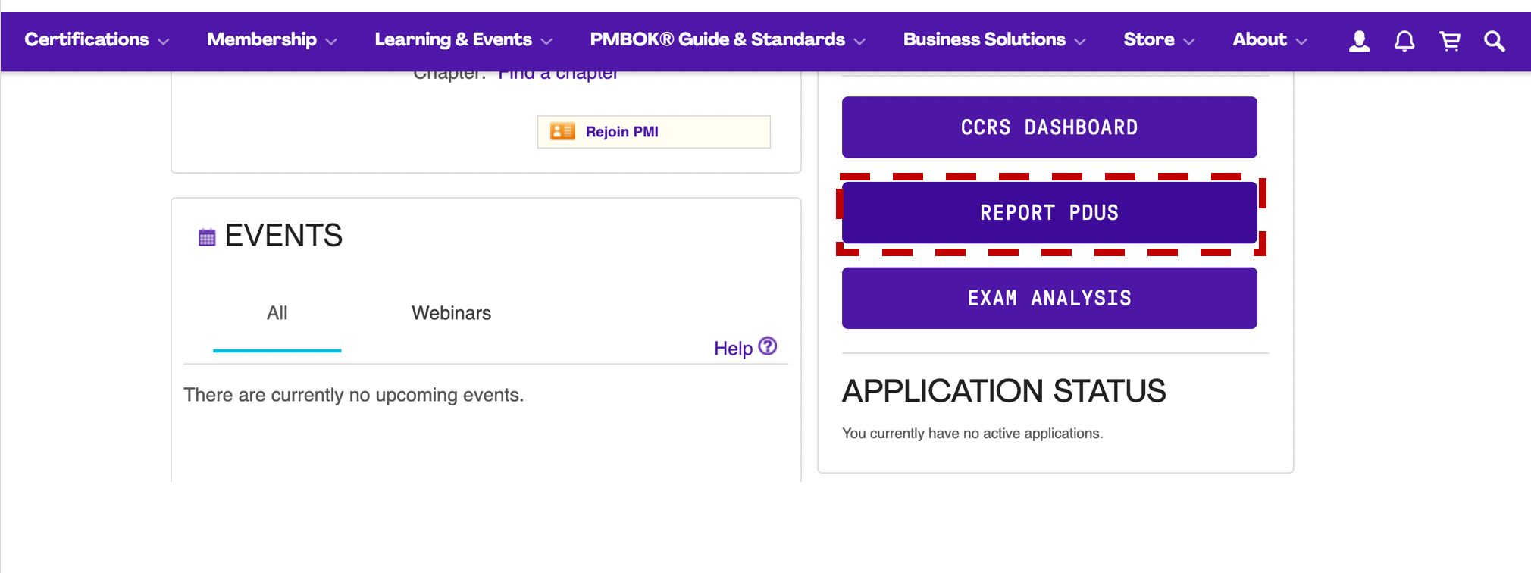The height and width of the screenshot is (573, 1531).
Task: Click the Help link in Events
Action: (x=733, y=349)
